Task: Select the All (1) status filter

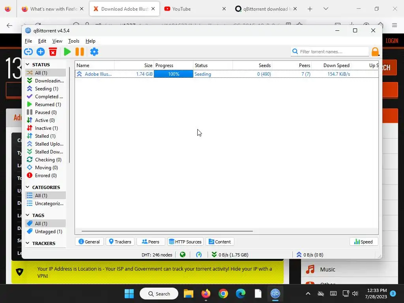Action: point(46,73)
